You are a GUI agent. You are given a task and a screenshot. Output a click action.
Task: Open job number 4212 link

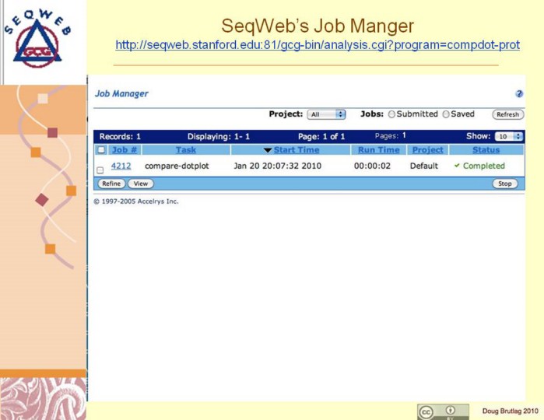pos(121,166)
